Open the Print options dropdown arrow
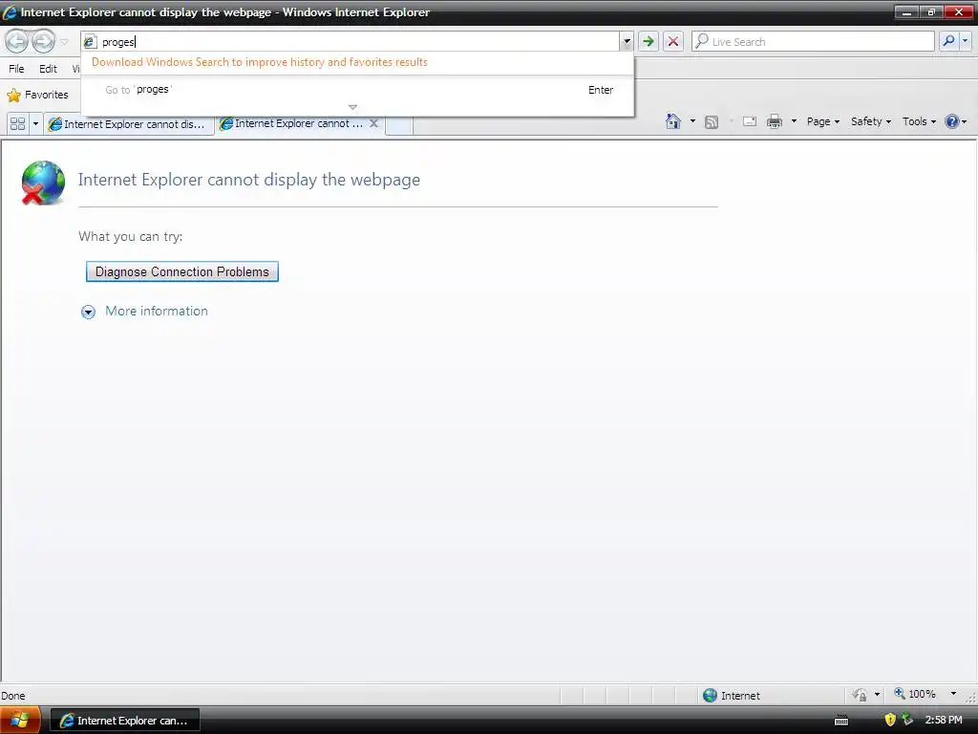 pyautogui.click(x=794, y=121)
